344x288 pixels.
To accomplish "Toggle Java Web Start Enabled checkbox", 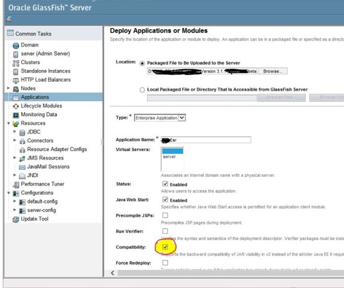I will 165,200.
